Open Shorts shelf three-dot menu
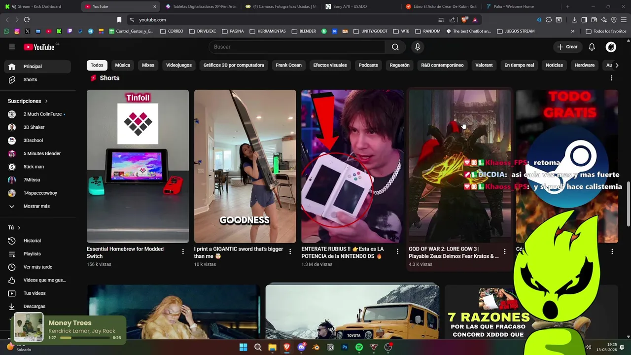The image size is (631, 355). (611, 78)
